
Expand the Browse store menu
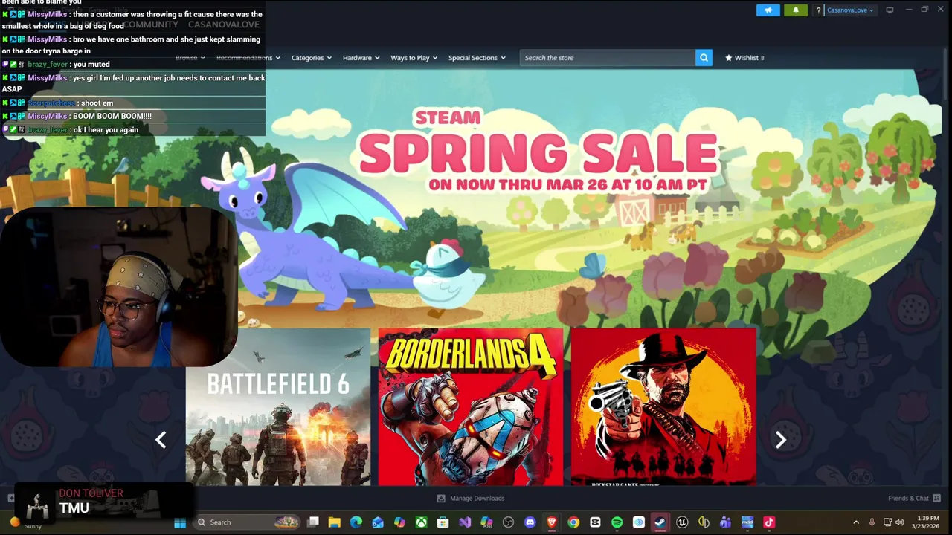(190, 57)
